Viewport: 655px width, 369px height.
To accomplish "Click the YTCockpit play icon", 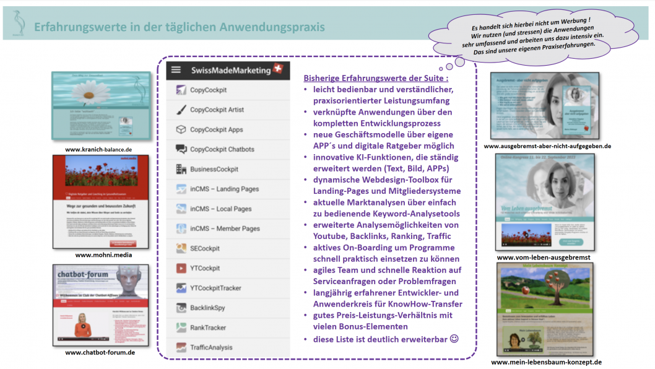I will pos(181,268).
